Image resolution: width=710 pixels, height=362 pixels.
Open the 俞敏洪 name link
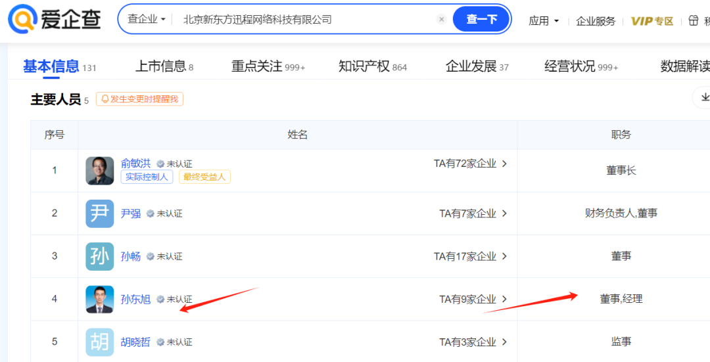pos(135,164)
